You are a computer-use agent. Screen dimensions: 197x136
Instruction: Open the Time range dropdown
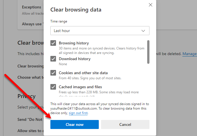pyautogui.click(x=100, y=31)
